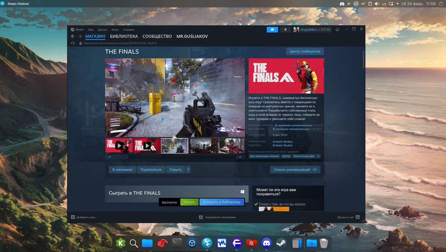Switch to the СООБЩЕСТВО tab
This screenshot has height=252, width=446.
click(x=157, y=36)
